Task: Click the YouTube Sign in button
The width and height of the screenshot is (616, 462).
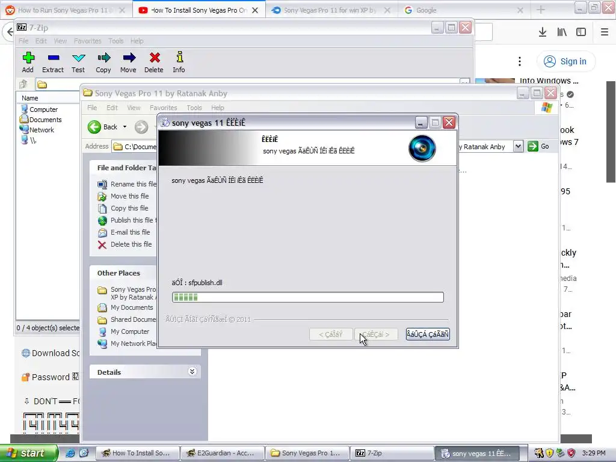Action: click(565, 61)
